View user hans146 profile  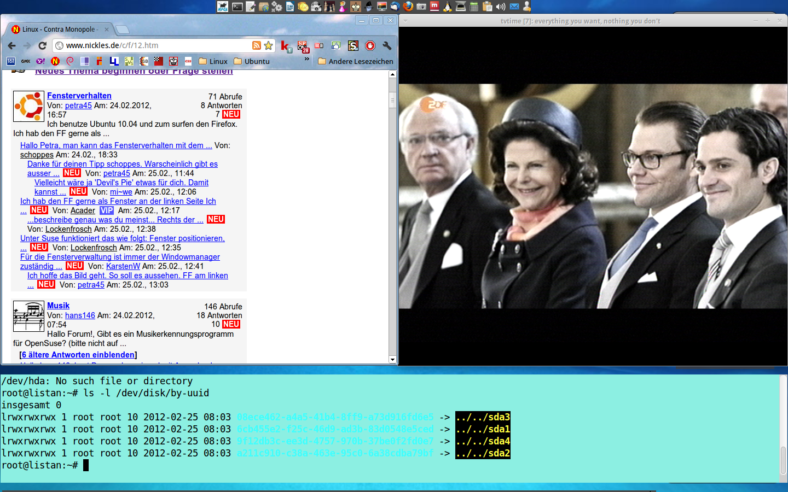(80, 315)
